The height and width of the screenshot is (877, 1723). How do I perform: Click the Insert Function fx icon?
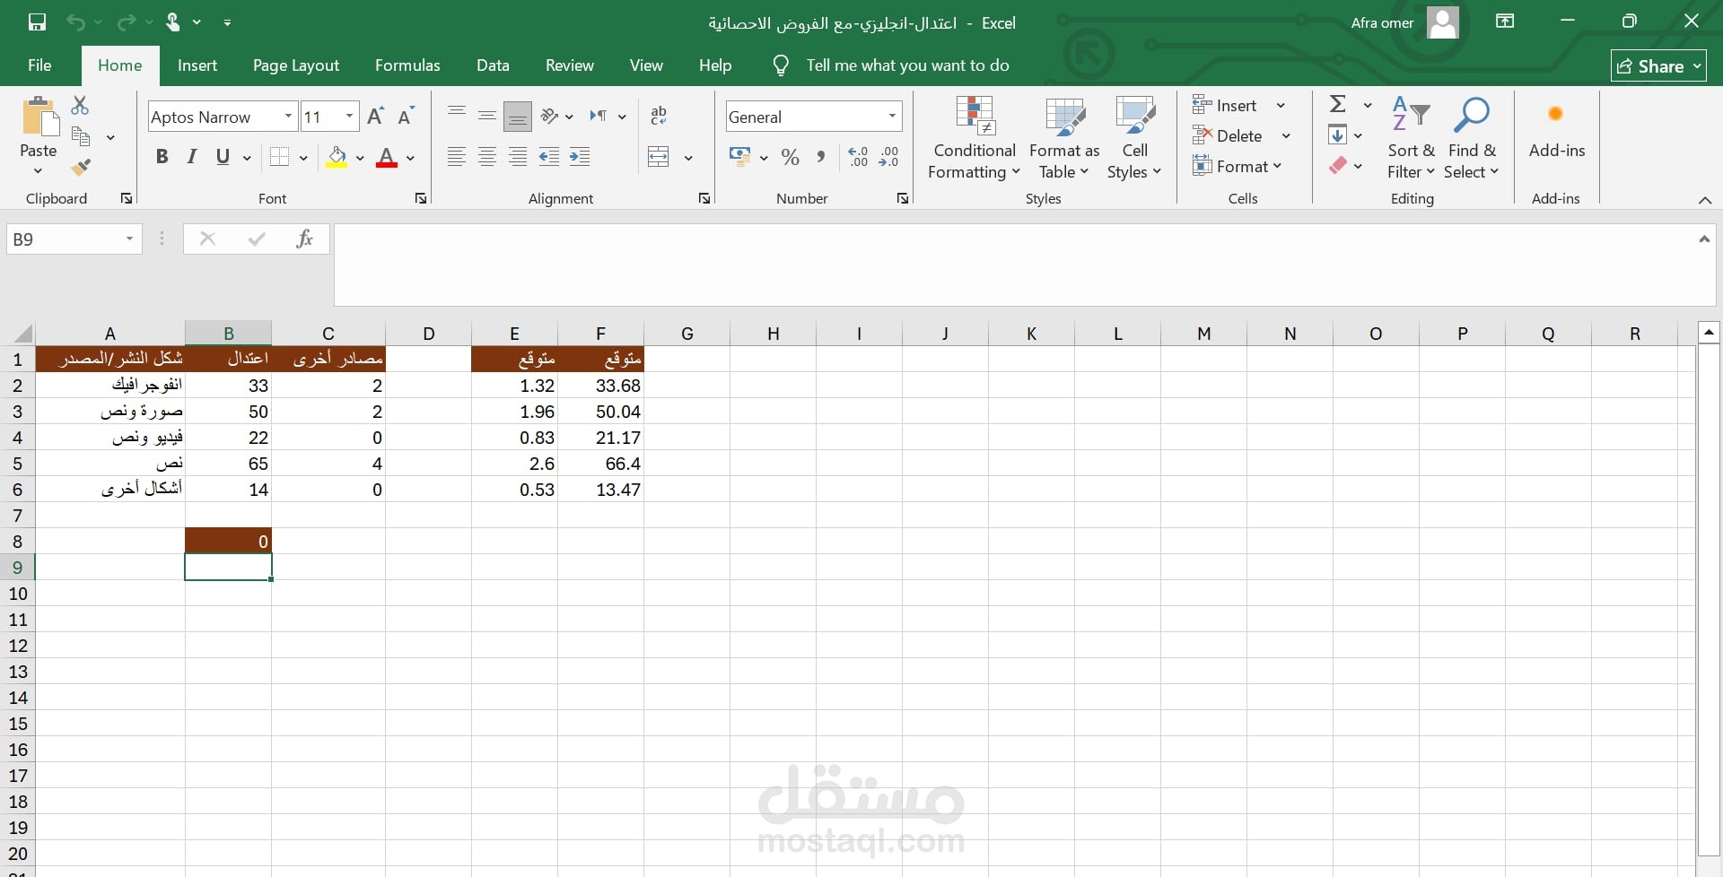click(304, 239)
